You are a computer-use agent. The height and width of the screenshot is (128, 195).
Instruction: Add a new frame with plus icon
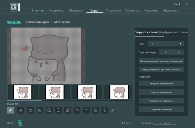pyautogui.click(x=49, y=110)
